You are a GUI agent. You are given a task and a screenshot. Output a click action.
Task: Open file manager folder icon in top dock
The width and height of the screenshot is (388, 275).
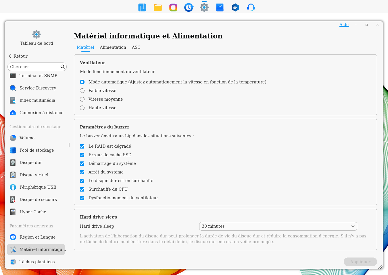click(x=158, y=7)
